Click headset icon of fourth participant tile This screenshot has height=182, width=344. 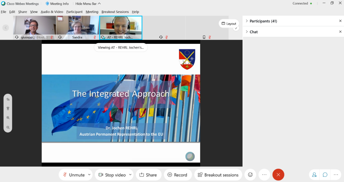(161, 37)
